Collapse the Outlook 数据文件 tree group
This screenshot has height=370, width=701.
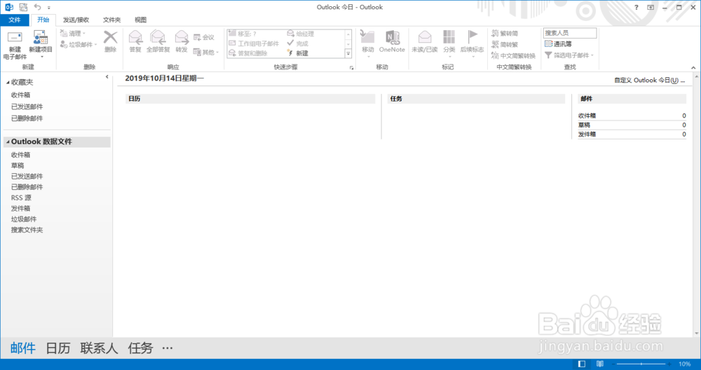8,142
